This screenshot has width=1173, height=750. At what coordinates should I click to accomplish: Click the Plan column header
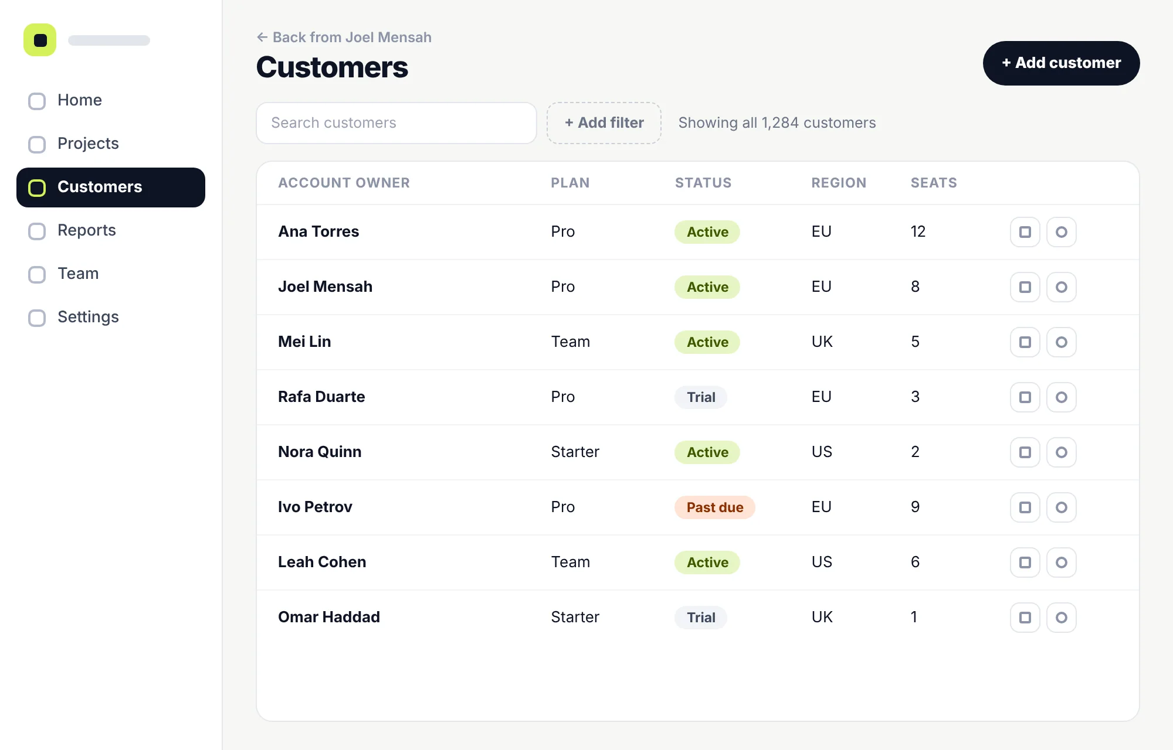click(x=570, y=183)
